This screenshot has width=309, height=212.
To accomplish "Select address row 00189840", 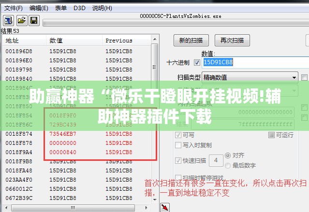I will pos(76,79).
